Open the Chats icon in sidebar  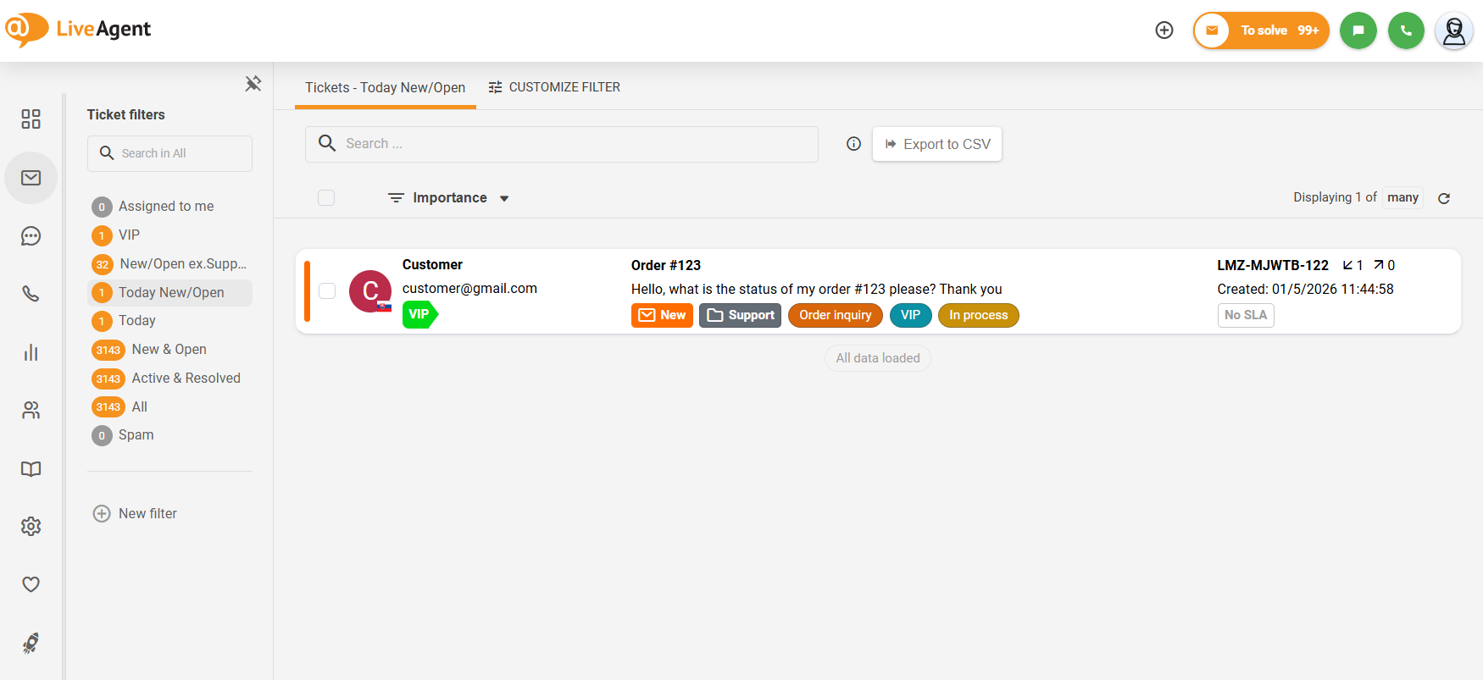31,236
